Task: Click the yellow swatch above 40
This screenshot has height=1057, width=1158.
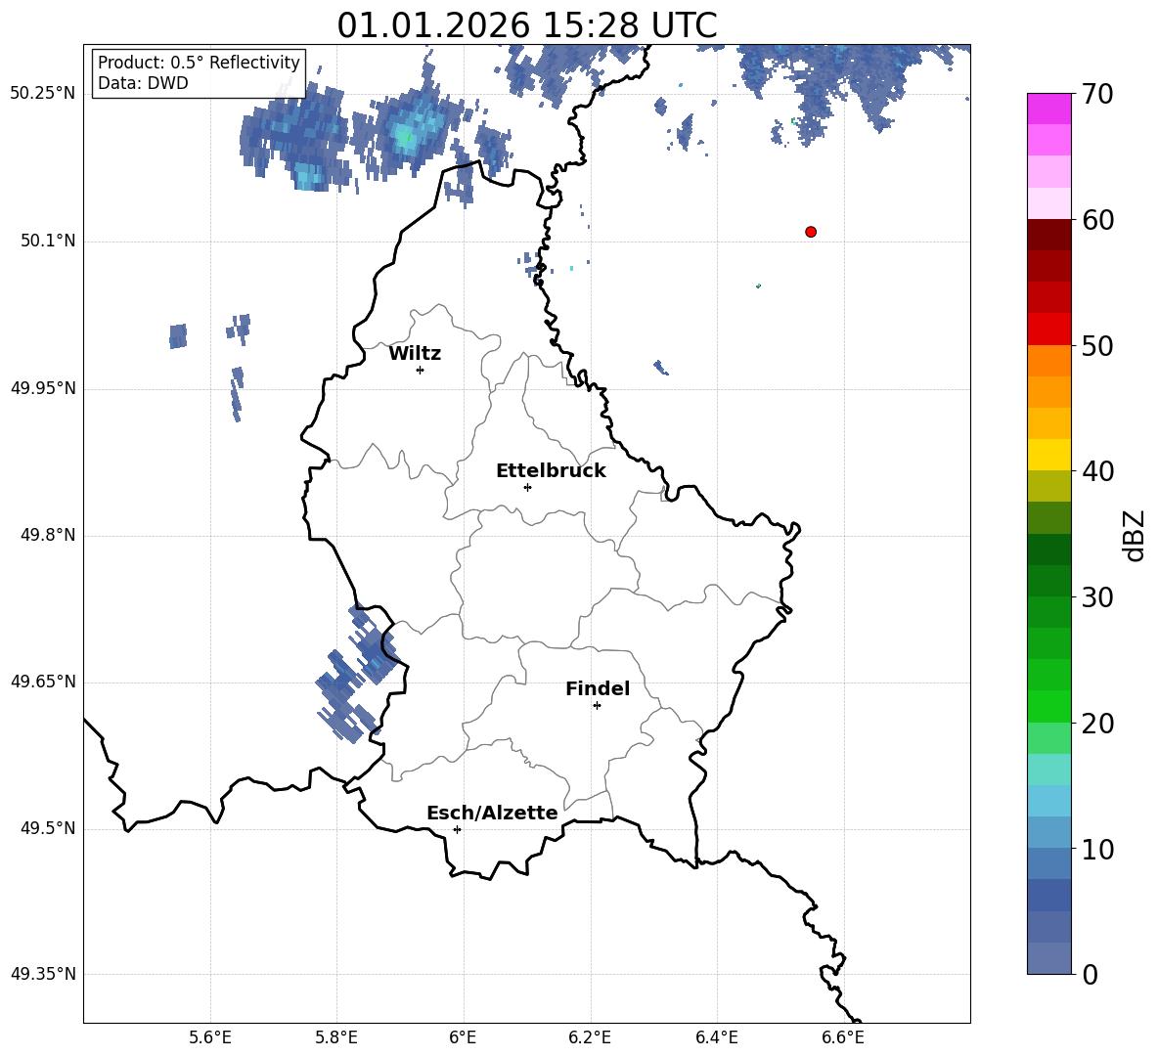Action: (1048, 455)
